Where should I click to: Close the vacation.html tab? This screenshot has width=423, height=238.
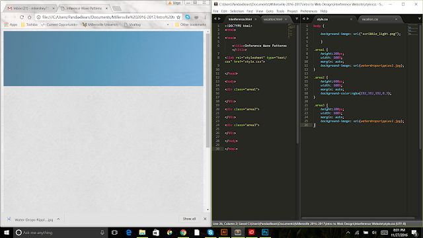[286, 19]
